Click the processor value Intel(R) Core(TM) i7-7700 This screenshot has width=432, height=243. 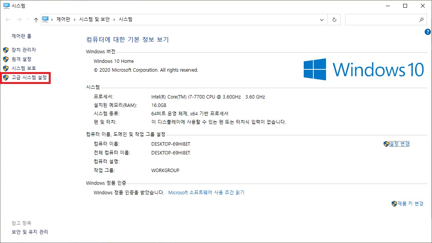[208, 97]
